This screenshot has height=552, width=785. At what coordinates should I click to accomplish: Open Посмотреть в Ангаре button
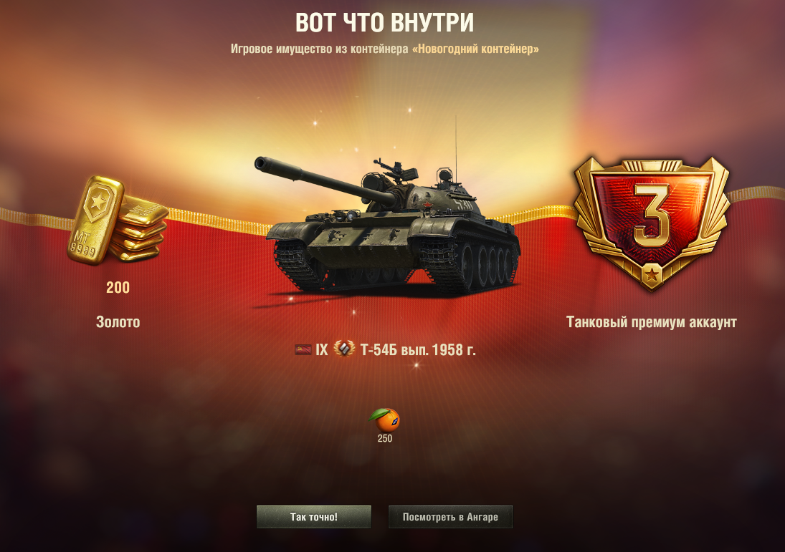point(451,516)
